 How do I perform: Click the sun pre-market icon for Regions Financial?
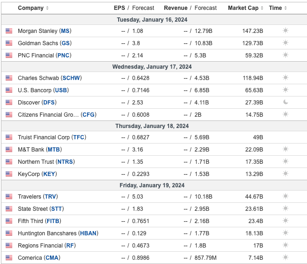(x=286, y=245)
